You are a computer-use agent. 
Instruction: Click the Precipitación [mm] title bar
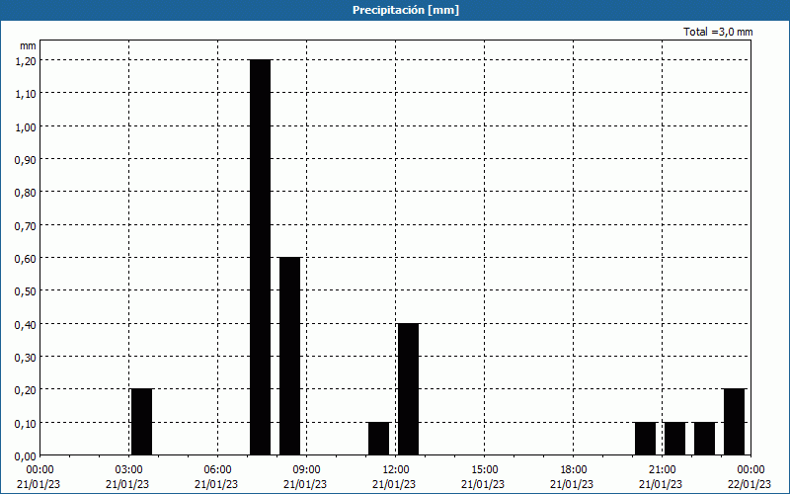(395, 10)
